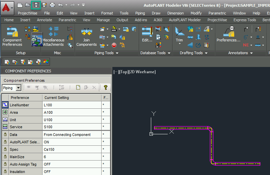Toggle the lock icon on Data row

pyautogui.click(x=5, y=134)
